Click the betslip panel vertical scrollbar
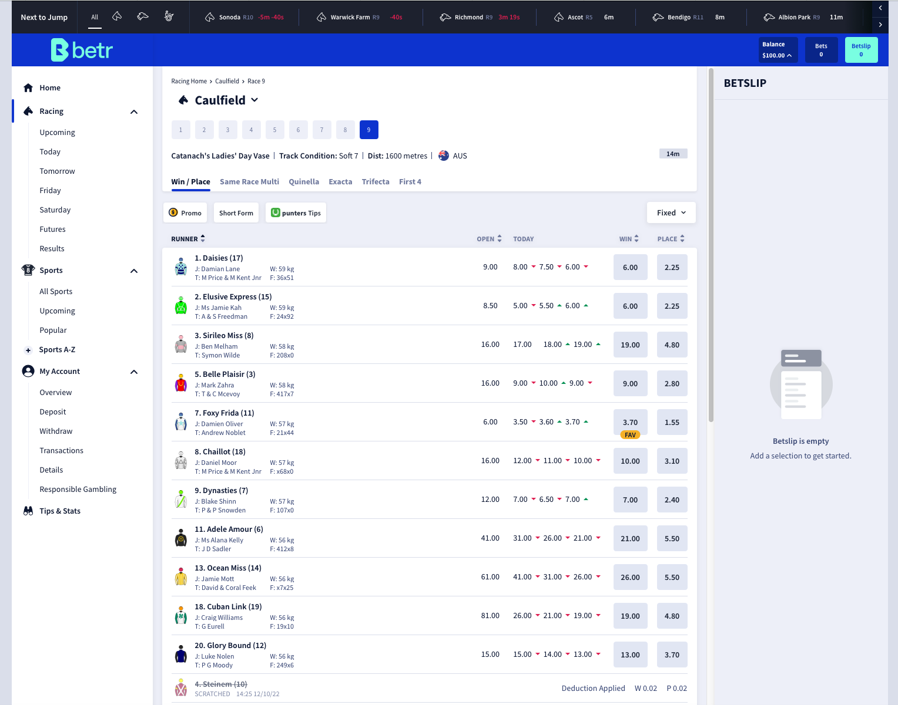The height and width of the screenshot is (705, 898). coord(711,245)
